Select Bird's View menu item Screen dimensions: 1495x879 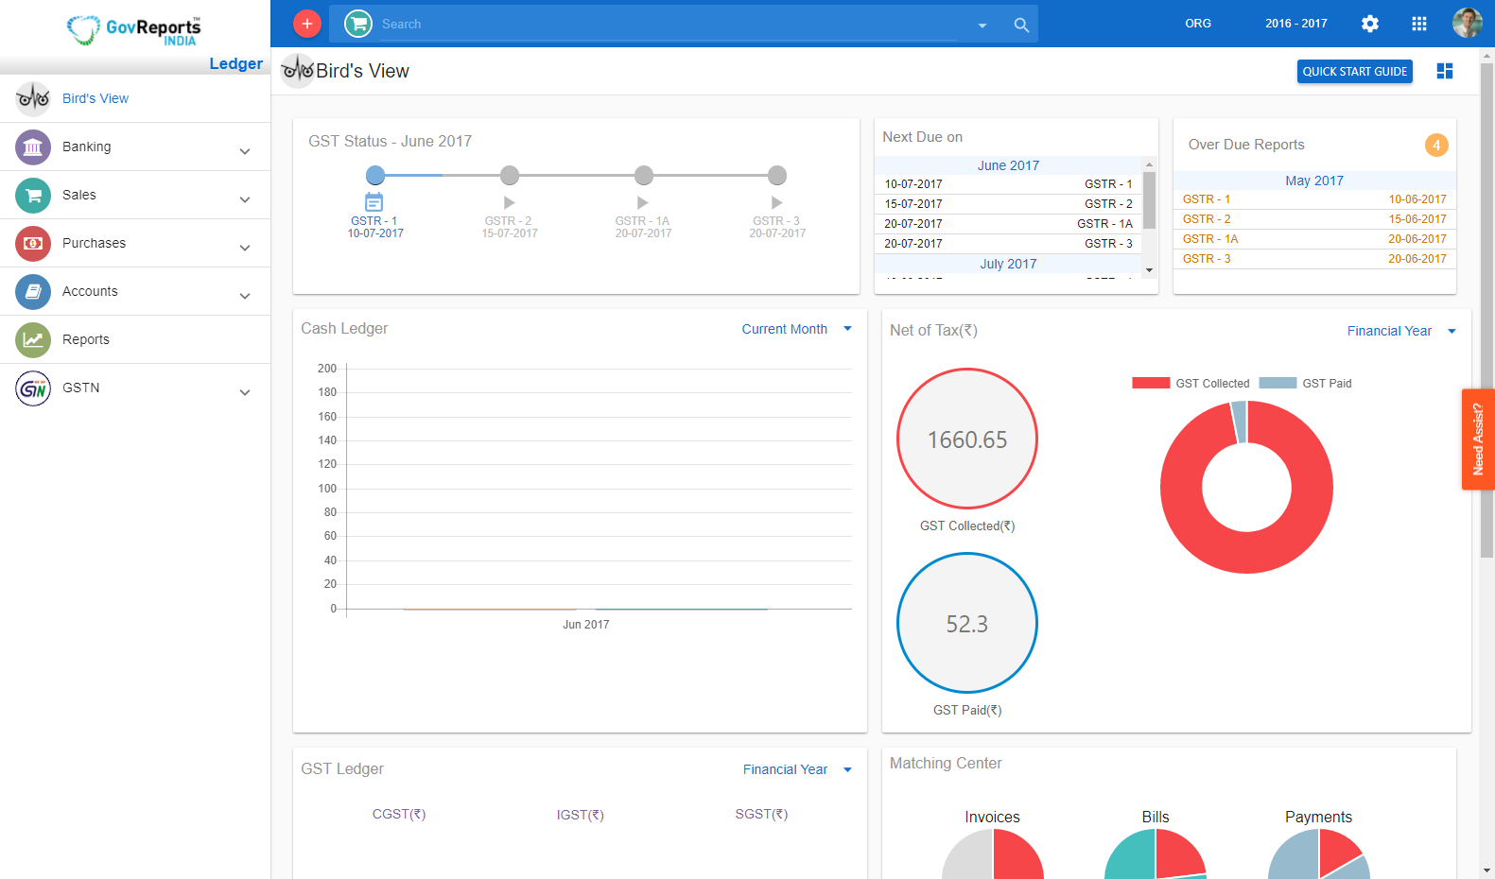coord(135,98)
